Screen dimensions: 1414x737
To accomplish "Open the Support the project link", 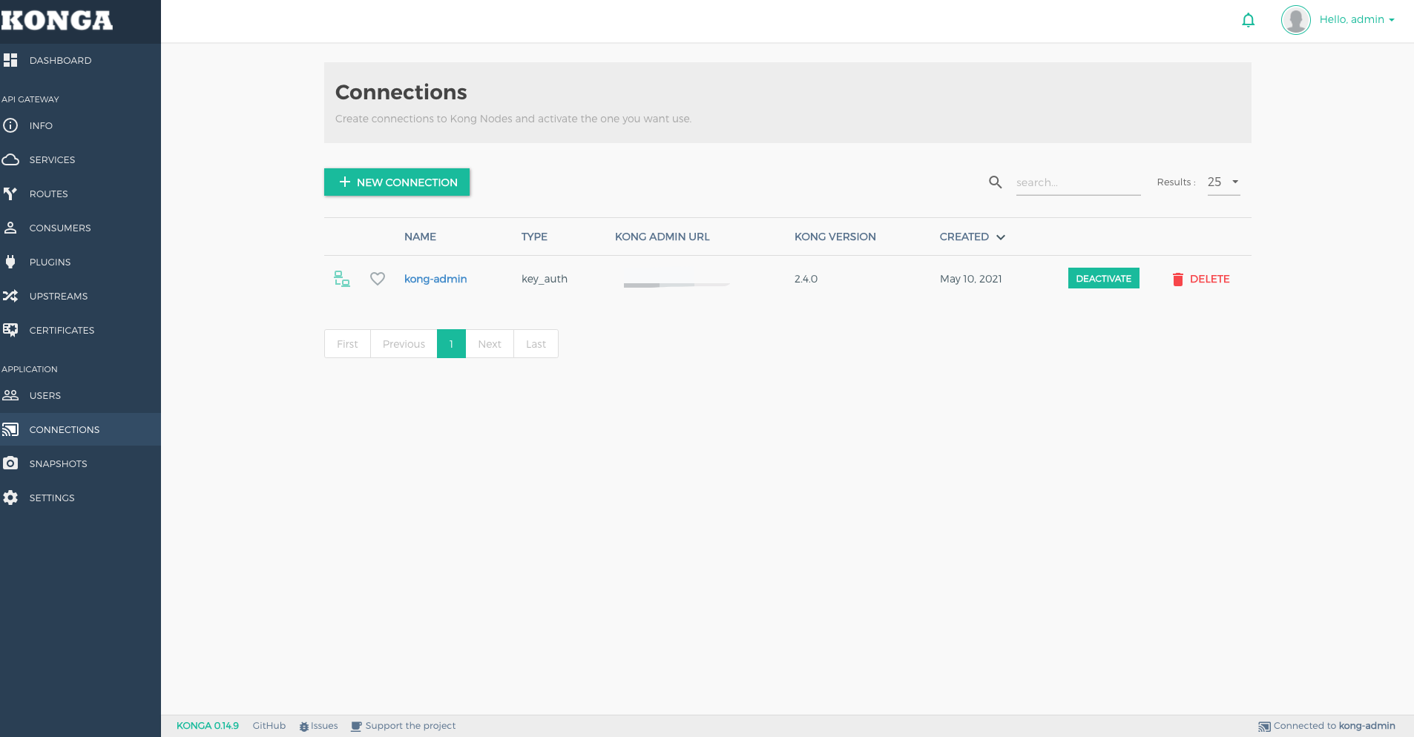I will coord(410,726).
